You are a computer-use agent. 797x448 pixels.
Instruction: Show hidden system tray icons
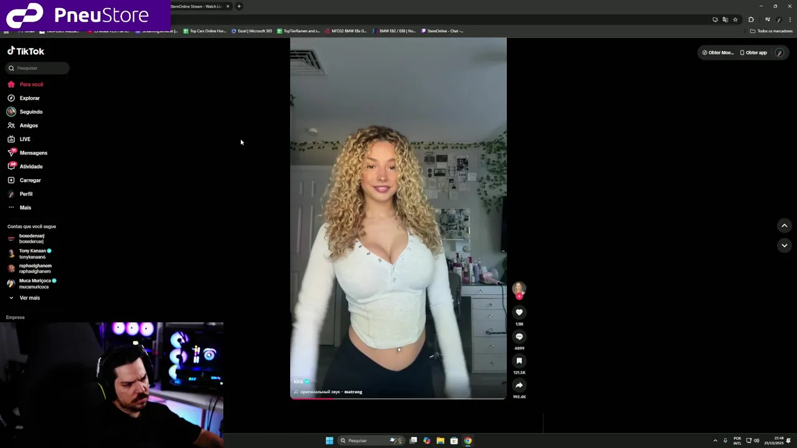coord(715,441)
